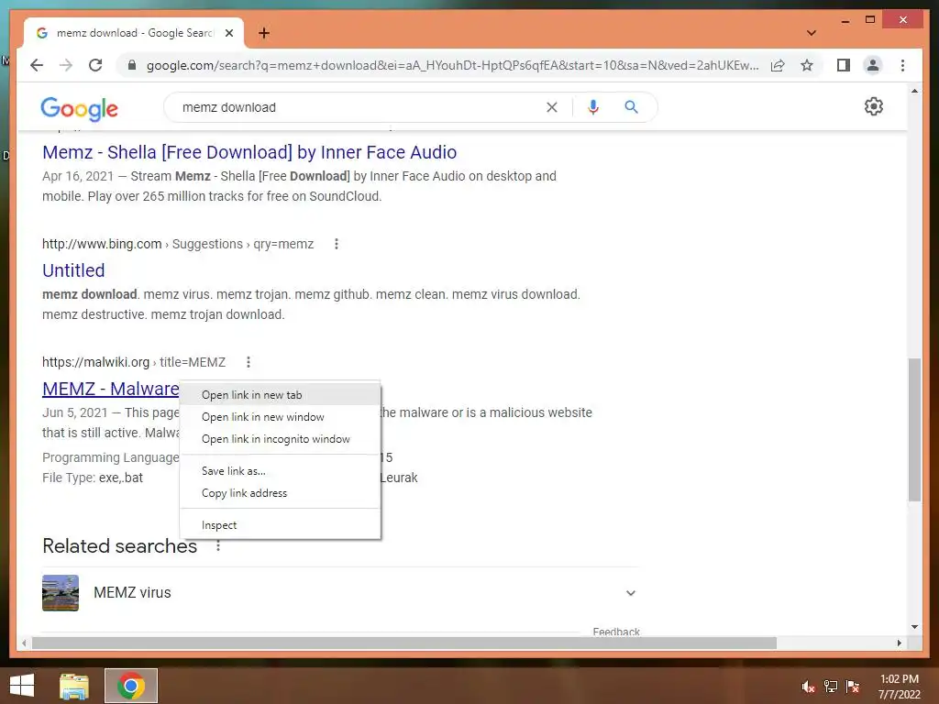The image size is (939, 704).
Task: Close the memz download tab
Action: click(x=228, y=33)
